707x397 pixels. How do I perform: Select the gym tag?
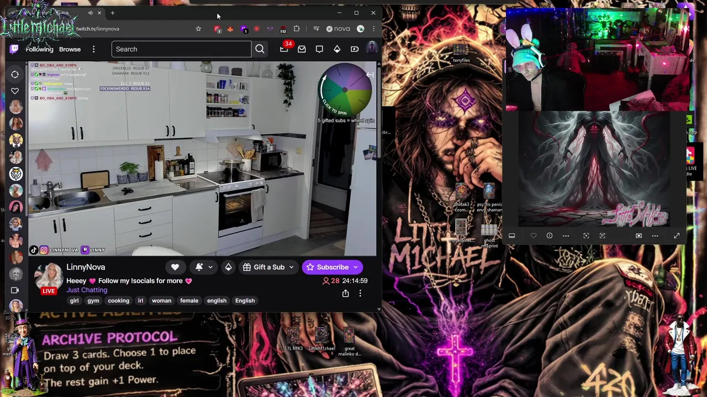(x=93, y=301)
